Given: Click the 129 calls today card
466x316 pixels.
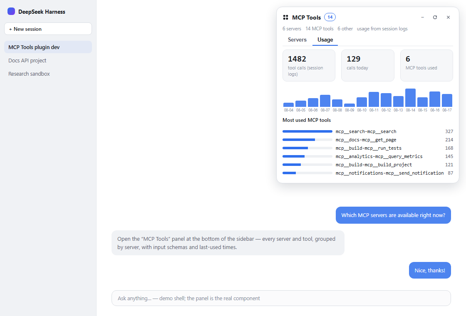Looking at the screenshot, I should (x=368, y=65).
